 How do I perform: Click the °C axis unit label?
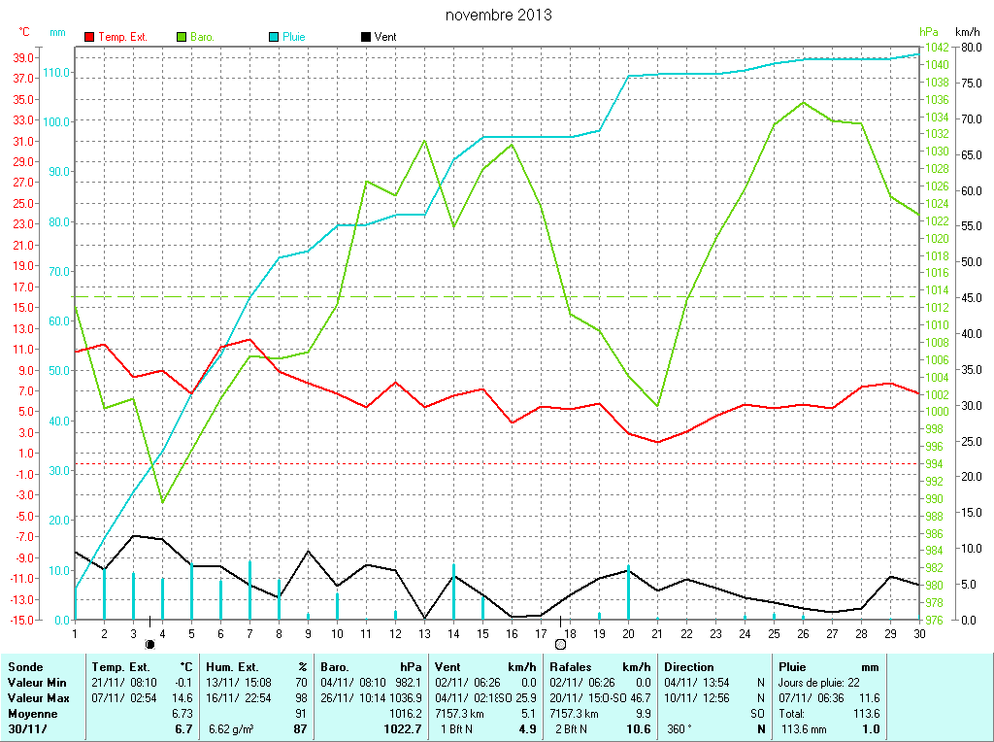point(24,32)
